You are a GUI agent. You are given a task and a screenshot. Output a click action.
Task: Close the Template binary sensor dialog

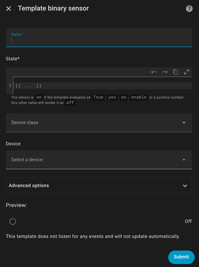click(x=9, y=9)
